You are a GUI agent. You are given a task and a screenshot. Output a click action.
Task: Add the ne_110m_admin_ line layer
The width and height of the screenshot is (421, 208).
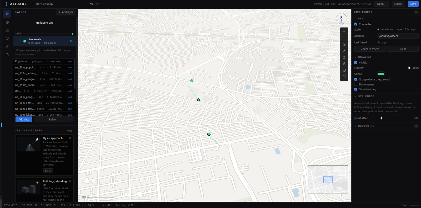(70, 73)
